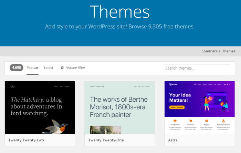Switch to the Latest tab
241x153 pixels.
pyautogui.click(x=49, y=68)
